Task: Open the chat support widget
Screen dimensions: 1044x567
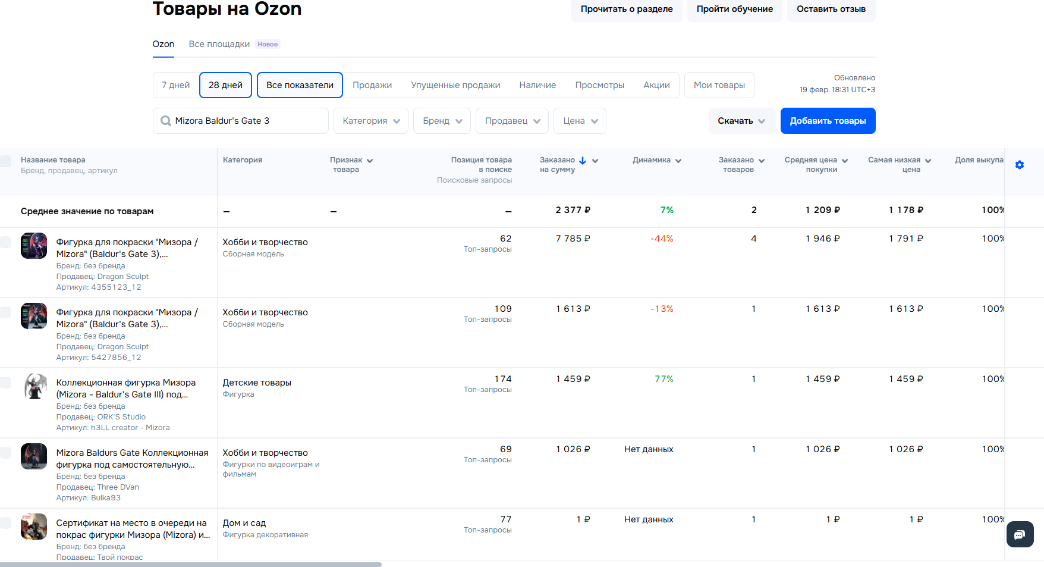Action: click(x=1020, y=534)
